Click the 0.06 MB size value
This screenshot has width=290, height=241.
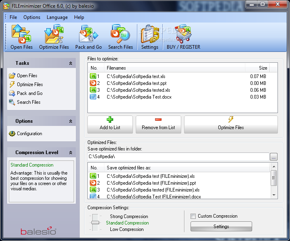[x=258, y=90]
